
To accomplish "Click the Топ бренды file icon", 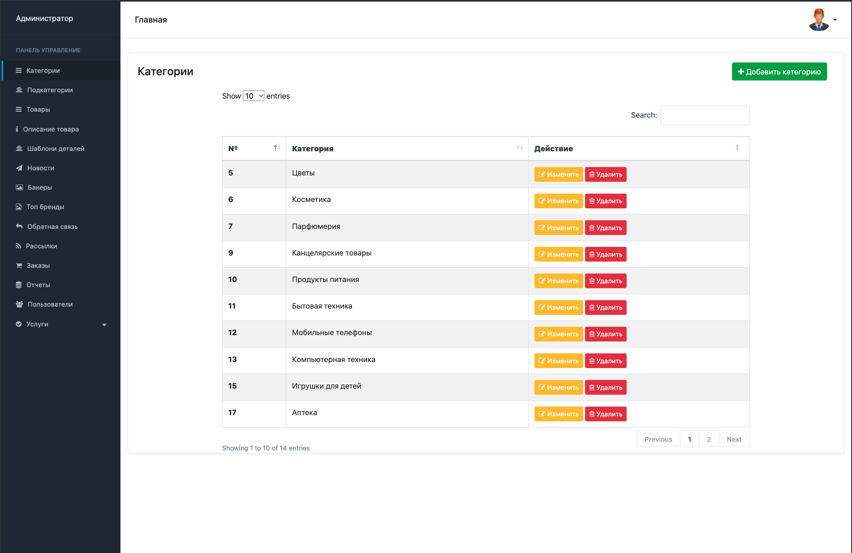I will (x=19, y=207).
